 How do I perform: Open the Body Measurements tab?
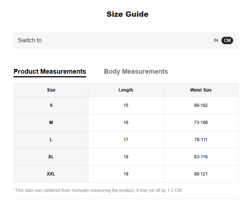point(136,71)
